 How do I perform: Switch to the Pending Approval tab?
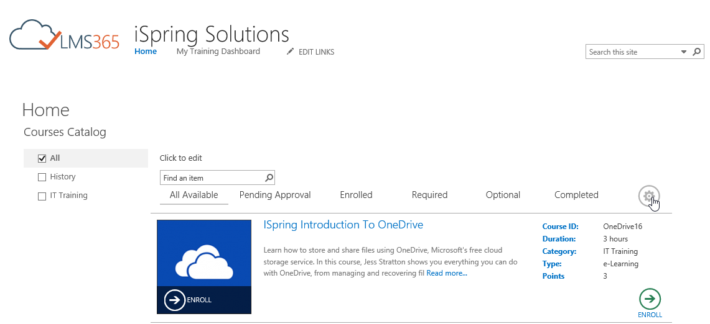(275, 195)
